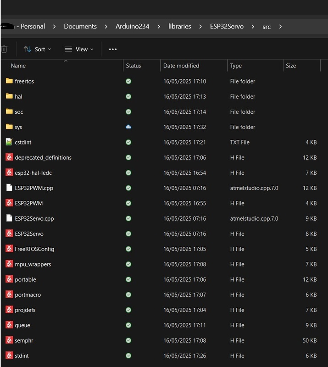Sort files by the Name column header
The width and height of the screenshot is (328, 367).
tap(18, 66)
